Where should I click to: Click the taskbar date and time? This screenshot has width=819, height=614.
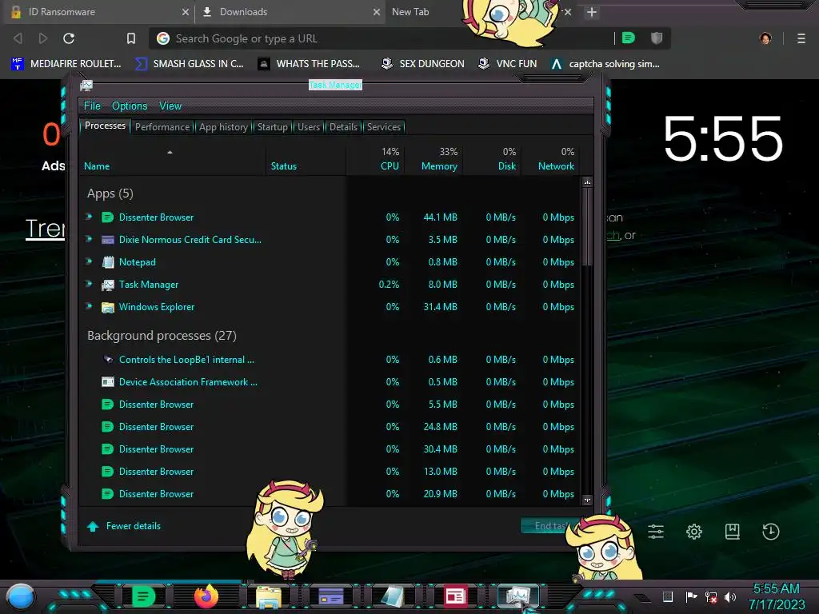coord(776,596)
